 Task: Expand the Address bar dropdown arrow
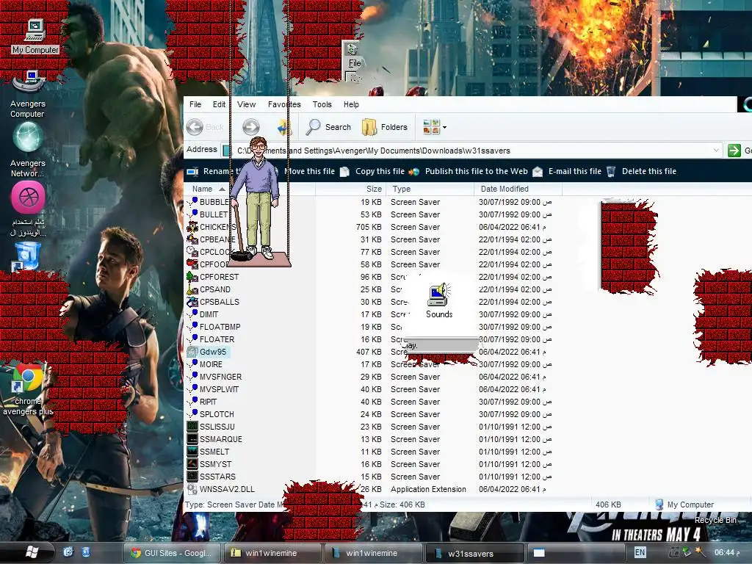[716, 150]
